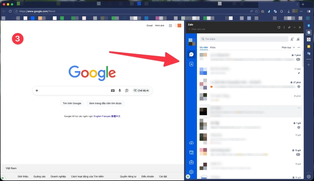Click the create group icon in Zalo
The height and width of the screenshot is (181, 314).
pos(298,39)
